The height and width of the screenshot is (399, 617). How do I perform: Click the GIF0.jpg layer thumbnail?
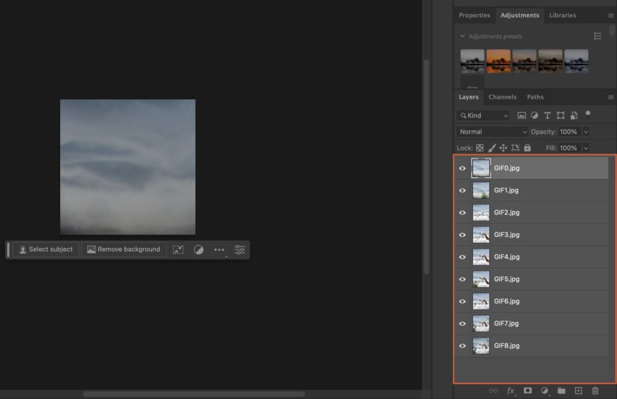481,168
